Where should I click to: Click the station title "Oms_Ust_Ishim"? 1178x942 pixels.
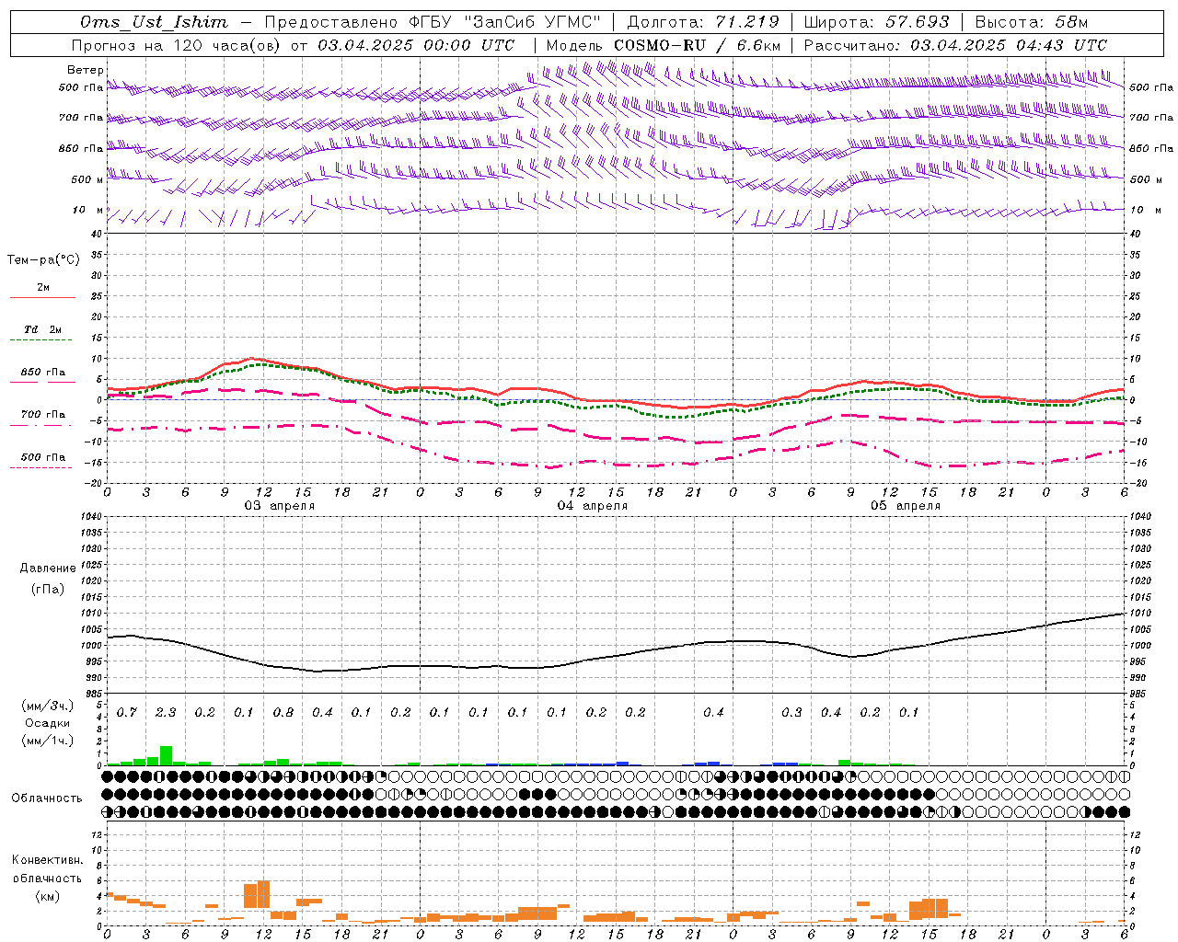[x=153, y=22]
